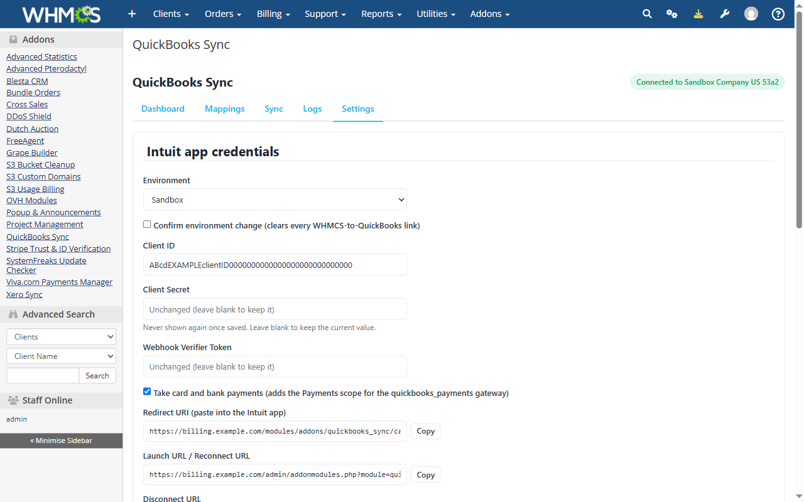Open the wrench system settings icon
Viewport: 804px width, 502px height.
click(725, 14)
